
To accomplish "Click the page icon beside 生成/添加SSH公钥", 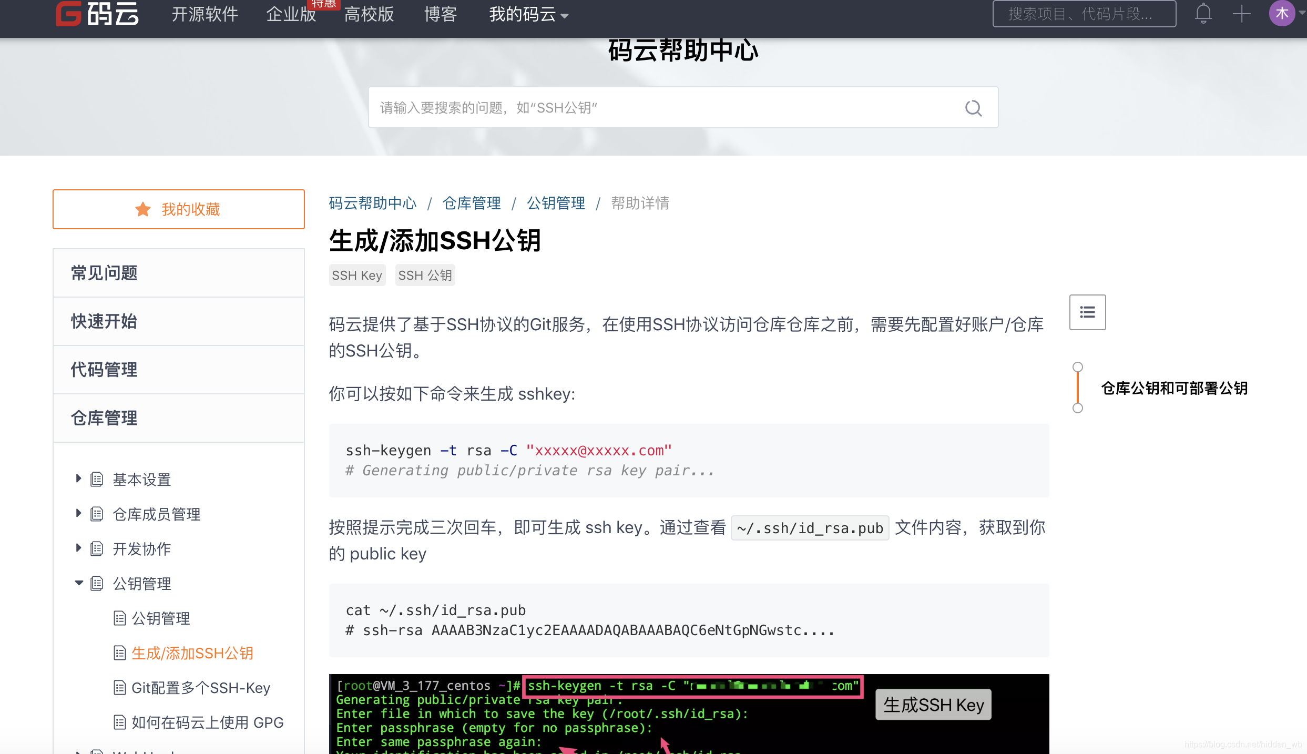I will (120, 653).
